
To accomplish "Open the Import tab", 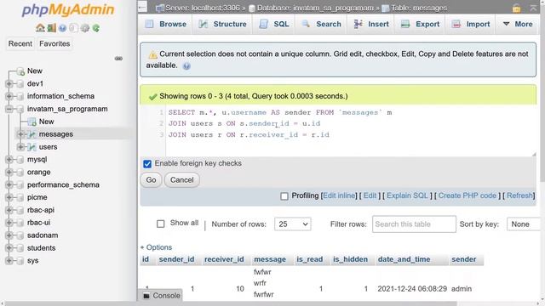I will point(471,25).
